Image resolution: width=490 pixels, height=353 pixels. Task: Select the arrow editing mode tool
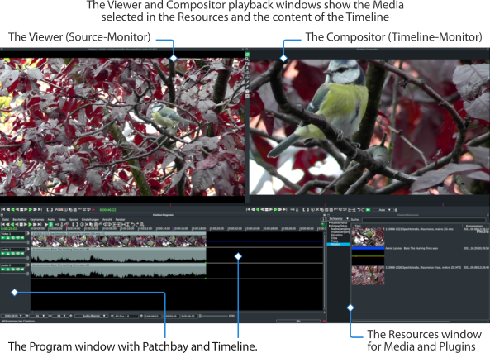pyautogui.click(x=46, y=225)
